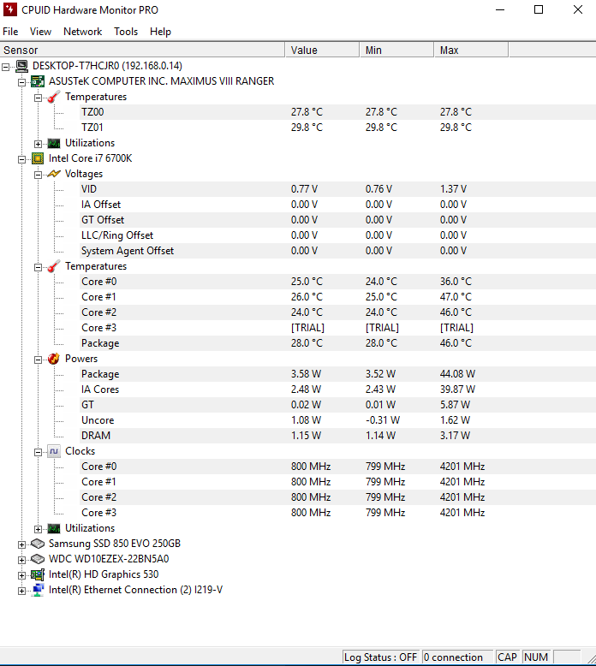Select Core #3 temperature row marked TRIAL

pos(337,328)
